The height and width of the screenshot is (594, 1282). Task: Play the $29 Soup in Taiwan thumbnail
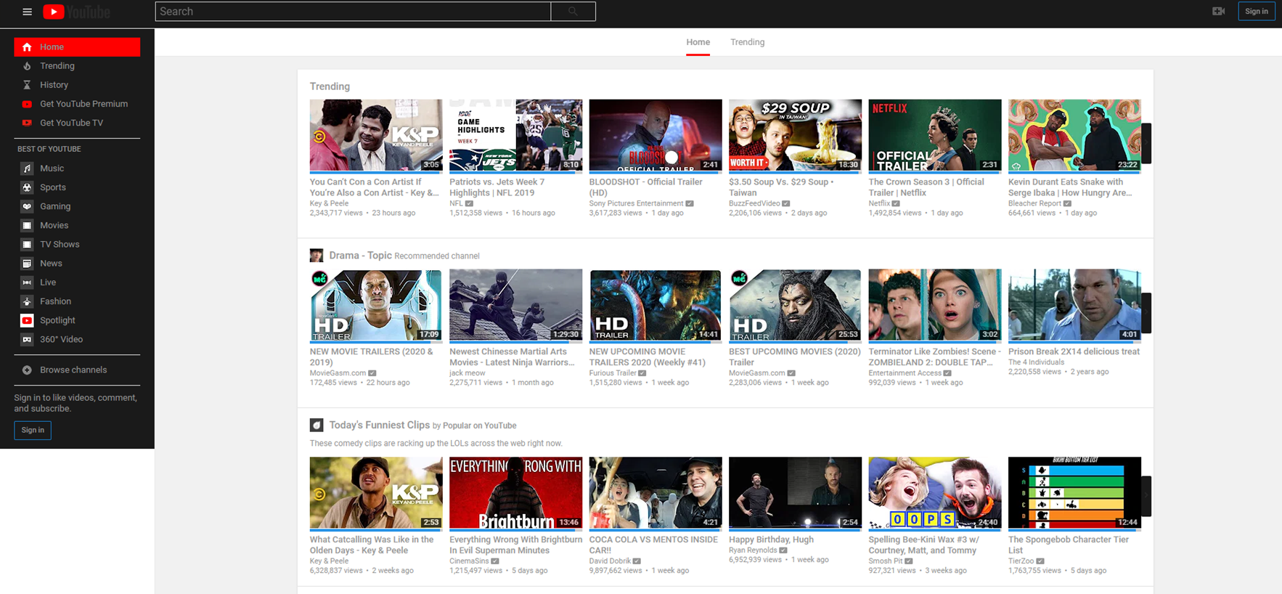point(795,135)
